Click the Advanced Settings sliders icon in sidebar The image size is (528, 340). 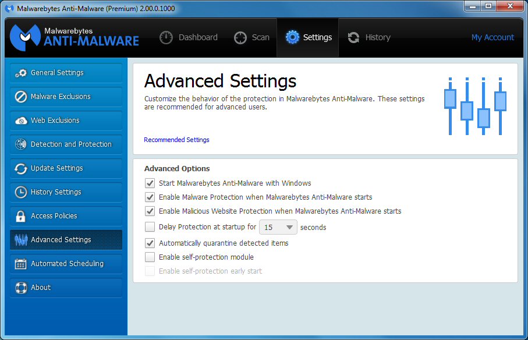[21, 240]
